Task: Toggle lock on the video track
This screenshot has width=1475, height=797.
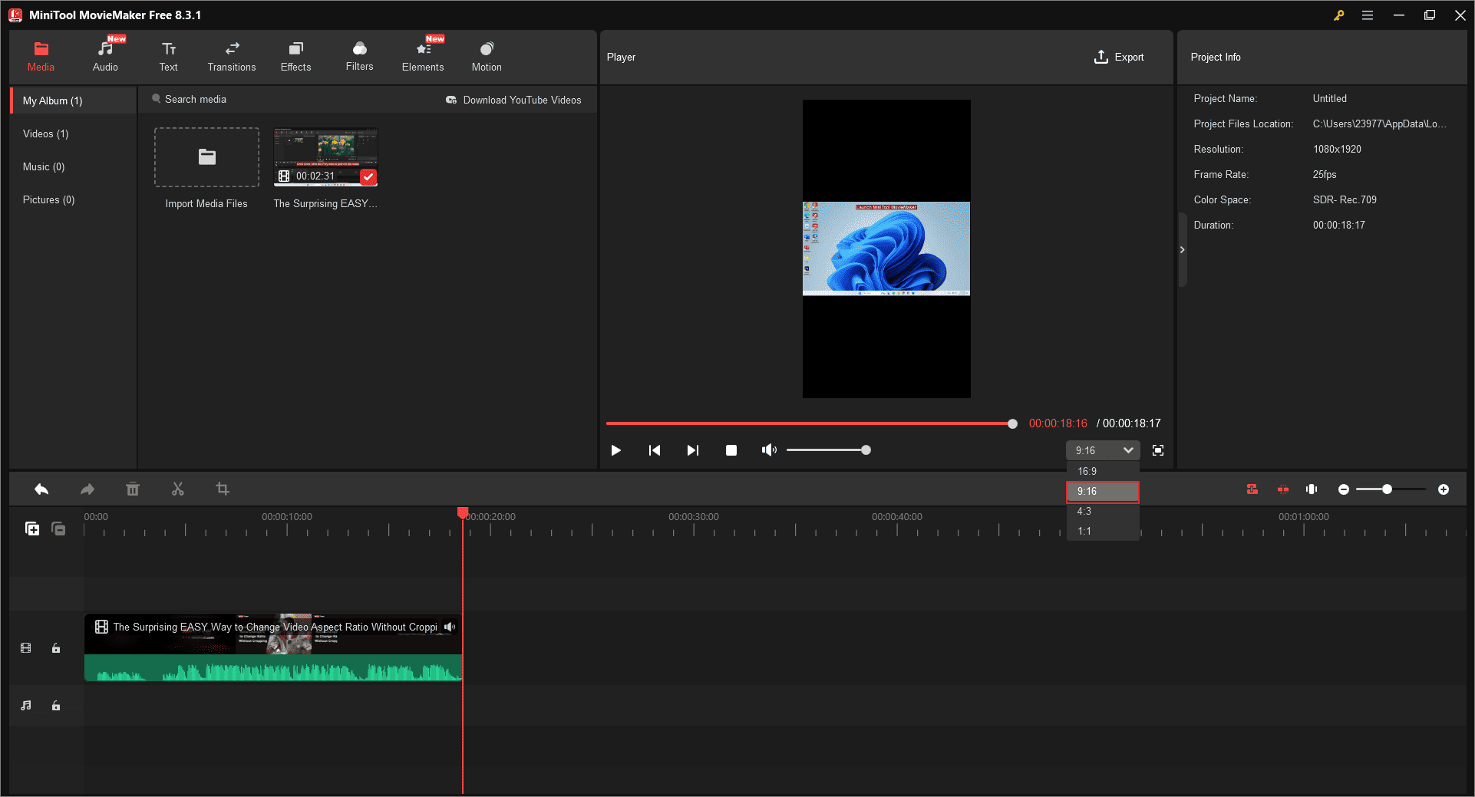Action: 56,648
